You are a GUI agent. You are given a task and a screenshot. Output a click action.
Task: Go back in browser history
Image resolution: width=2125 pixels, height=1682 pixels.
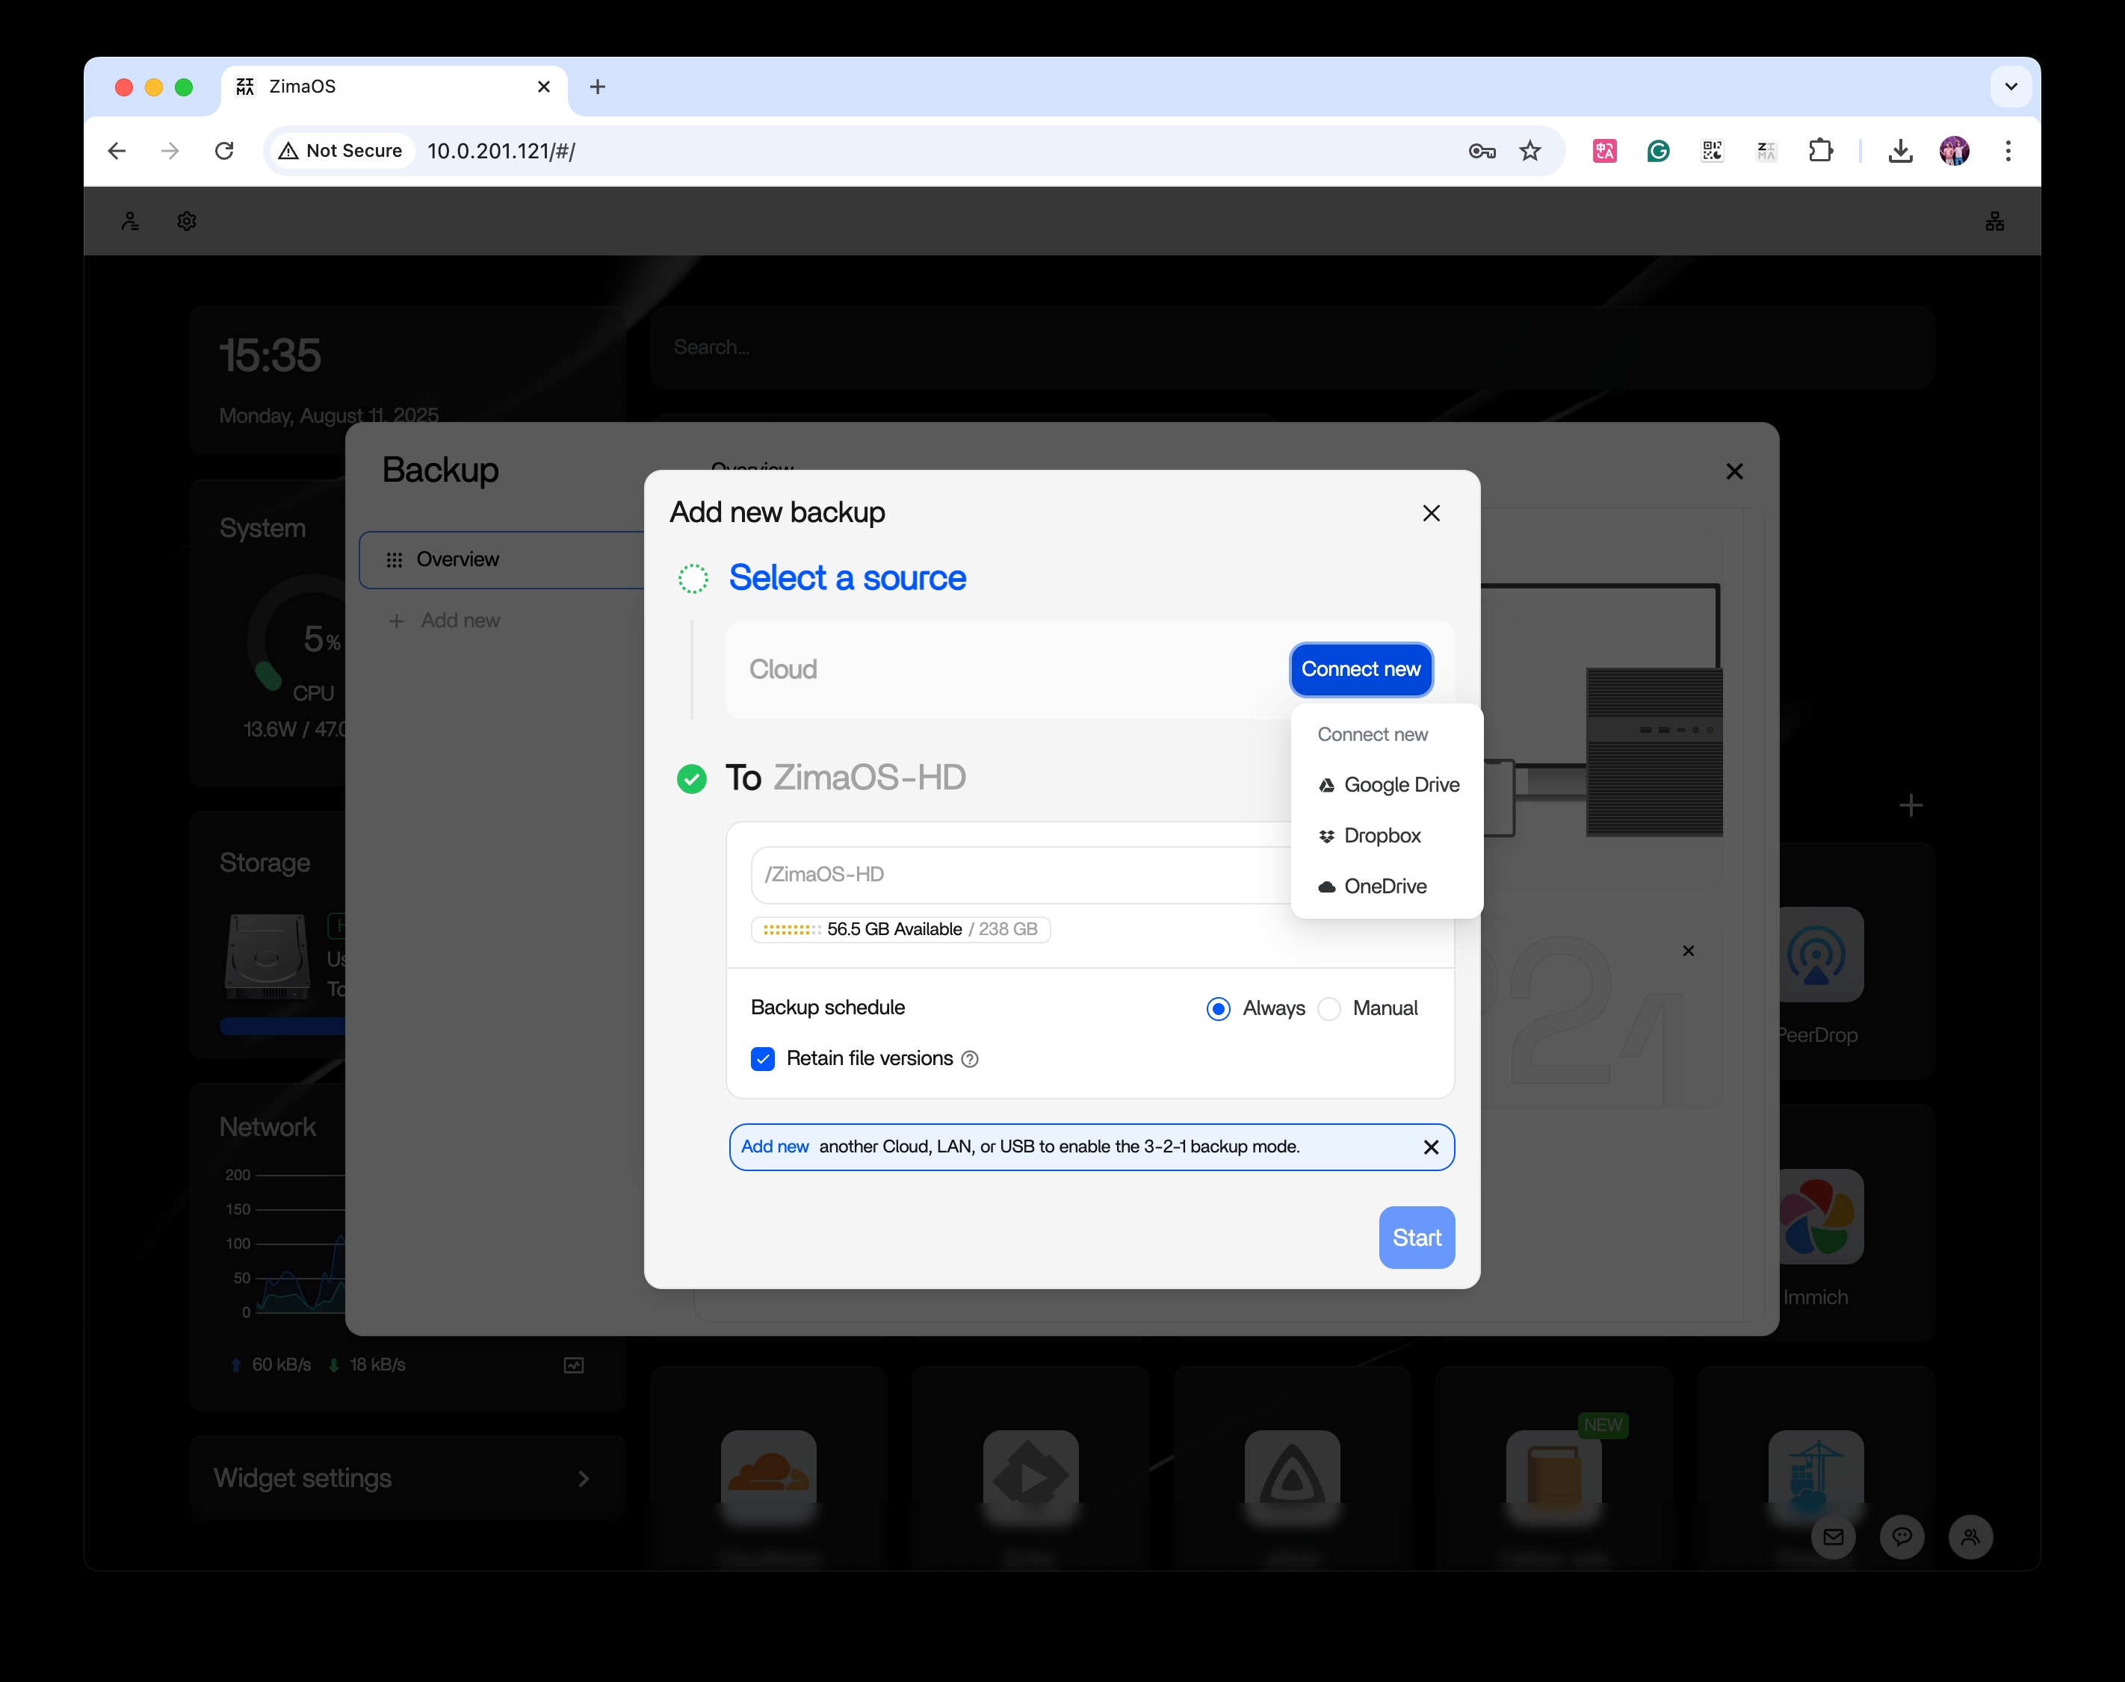click(x=117, y=151)
